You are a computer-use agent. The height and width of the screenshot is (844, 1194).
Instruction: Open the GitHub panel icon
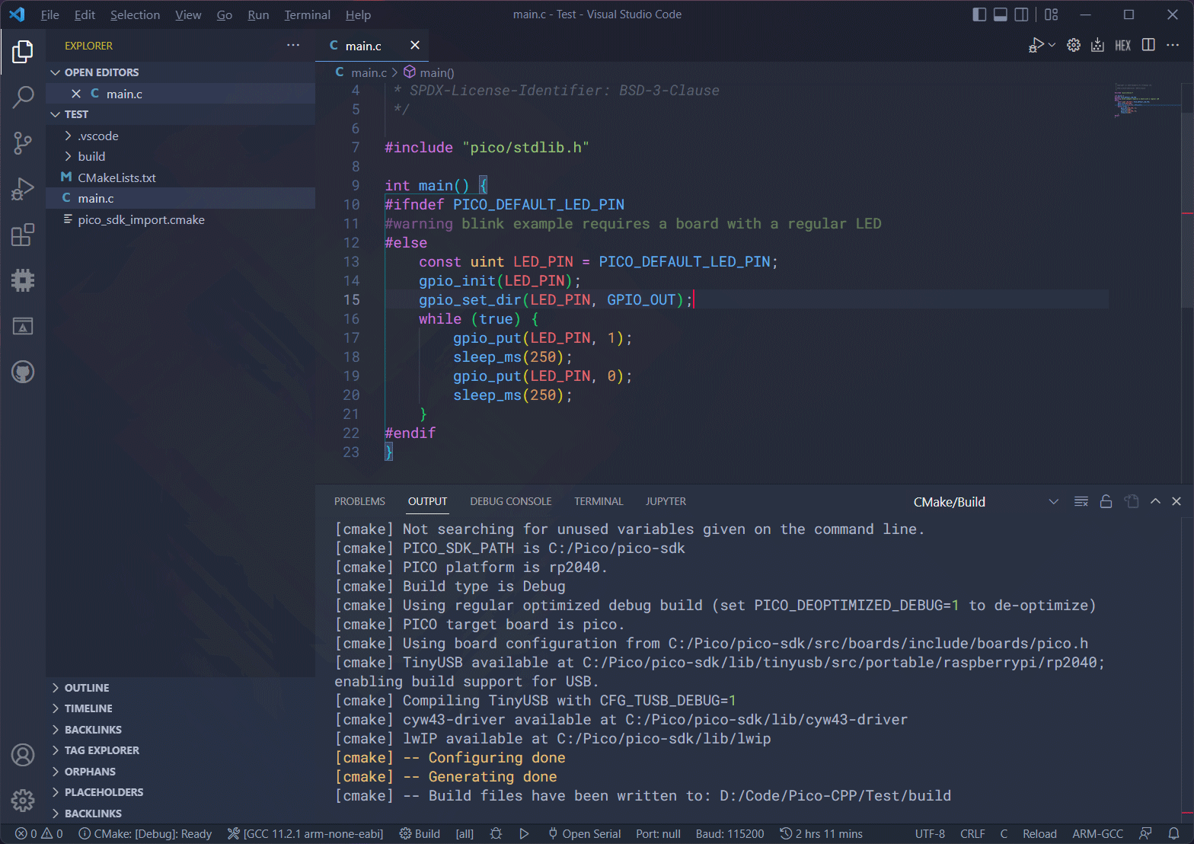click(x=23, y=372)
